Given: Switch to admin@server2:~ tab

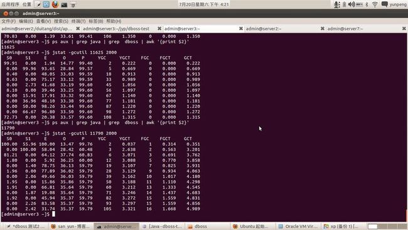Looking at the screenshot, I should pos(264,29).
